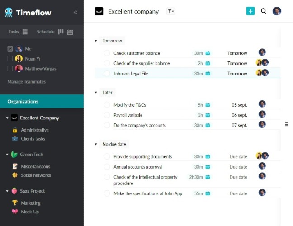This screenshot has width=293, height=226.
Task: Open calendar icon for Check customer balance
Action: tap(208, 53)
